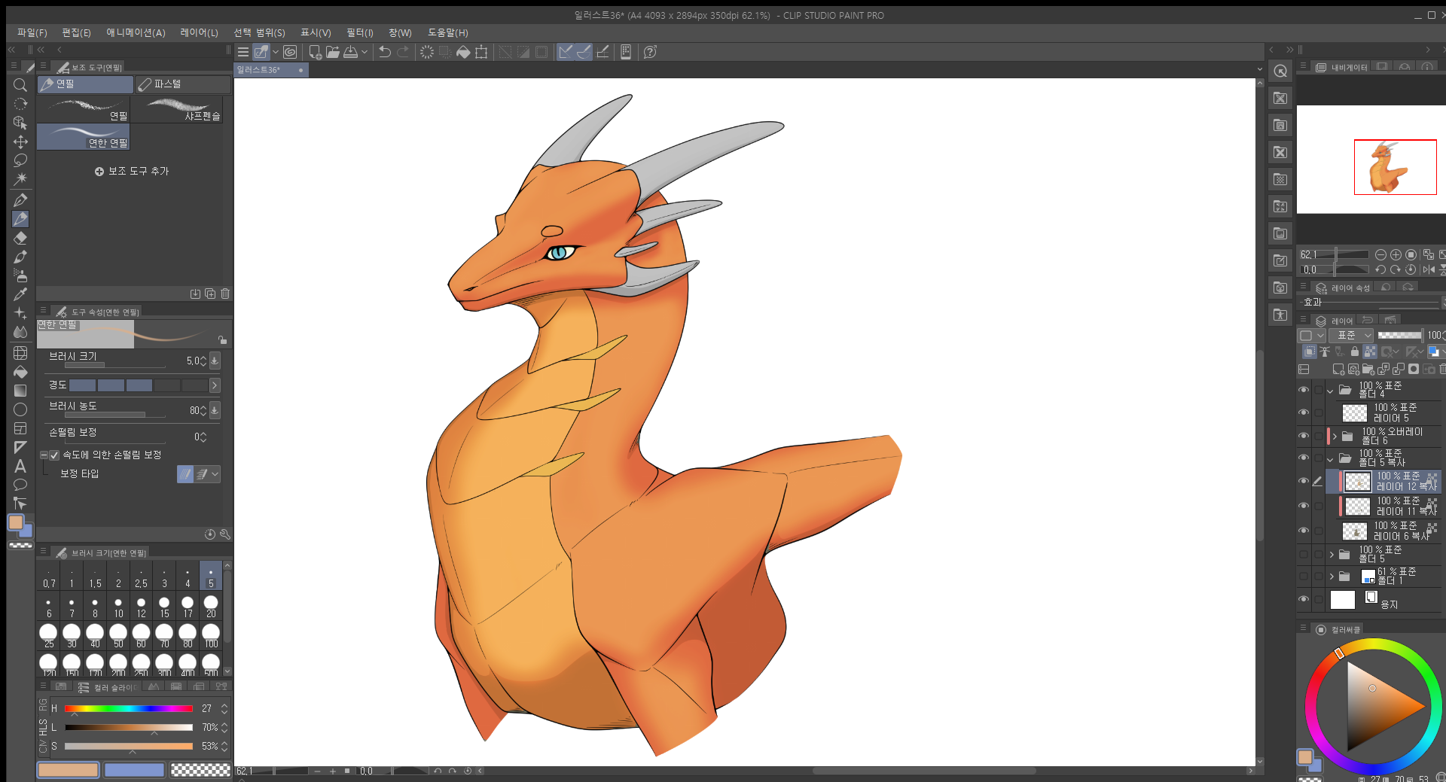Select the Lasso selection tool
1446x782 pixels.
(20, 160)
